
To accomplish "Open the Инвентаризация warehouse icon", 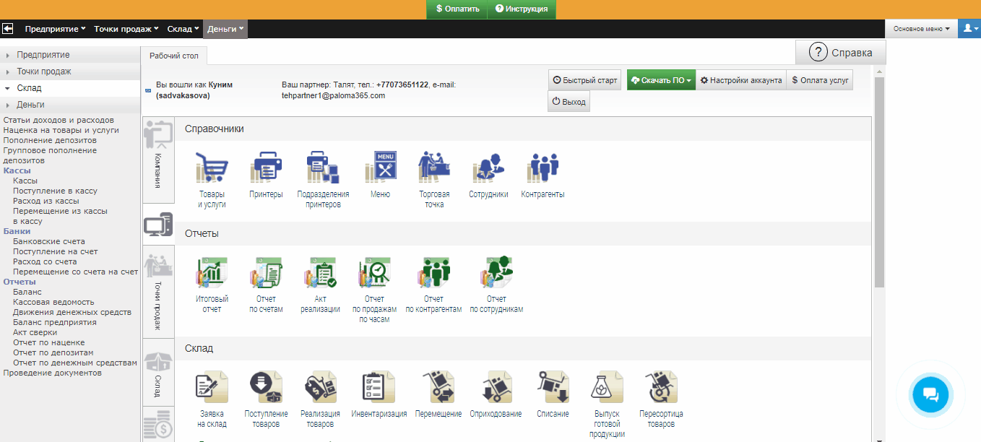I will [379, 388].
